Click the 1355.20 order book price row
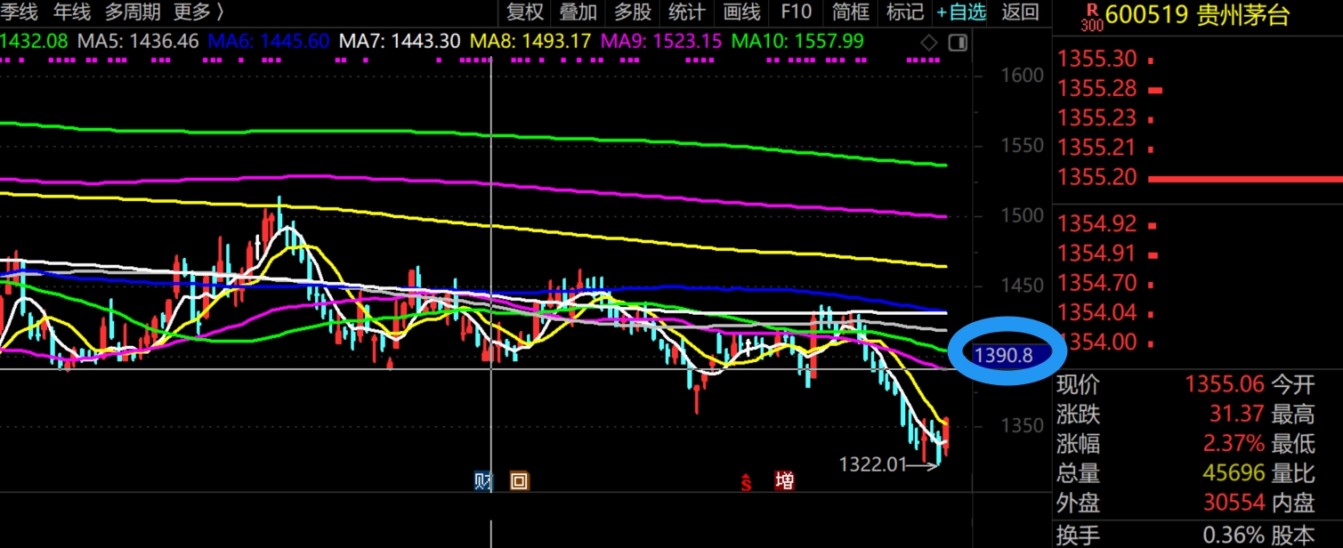1343x548 pixels. [1096, 178]
